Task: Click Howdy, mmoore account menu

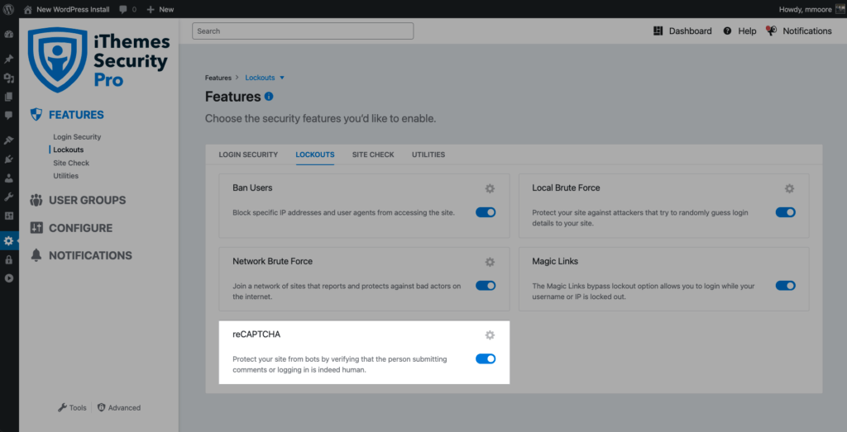Action: point(805,10)
